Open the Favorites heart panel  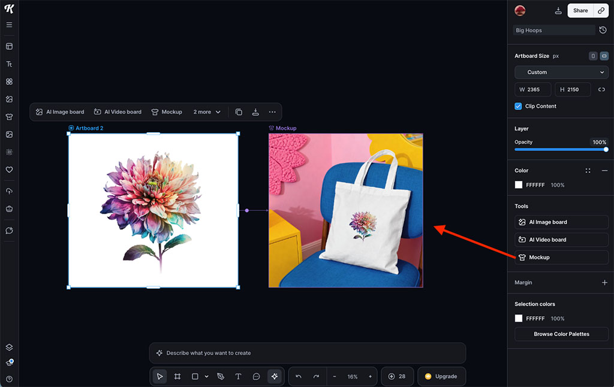[9, 170]
